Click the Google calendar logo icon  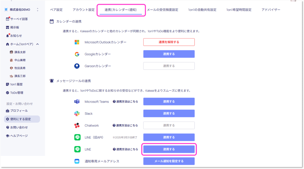77,54
